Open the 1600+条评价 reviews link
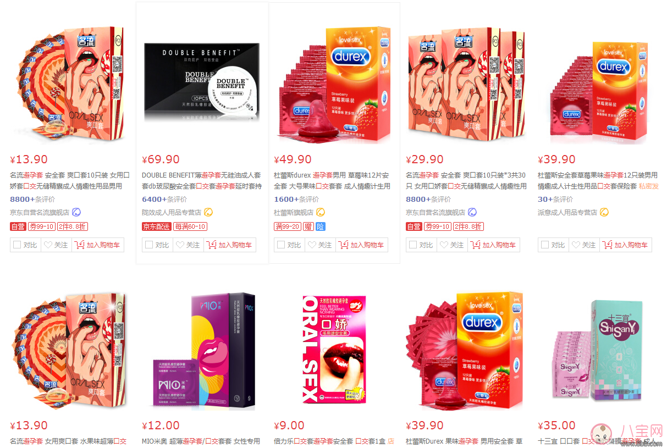The image size is (667, 448). tap(296, 200)
